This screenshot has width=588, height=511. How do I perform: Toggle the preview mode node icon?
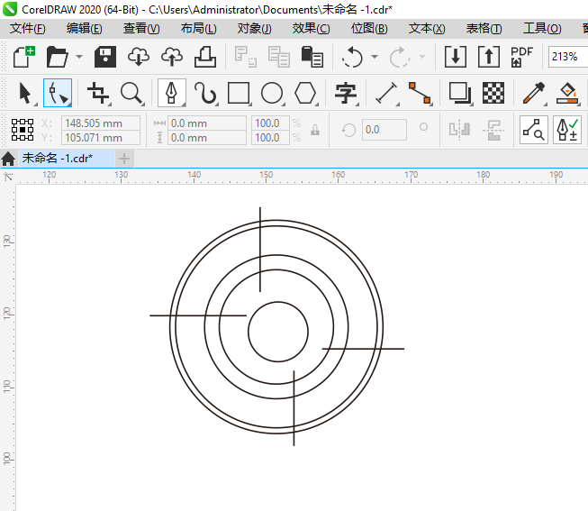click(534, 130)
